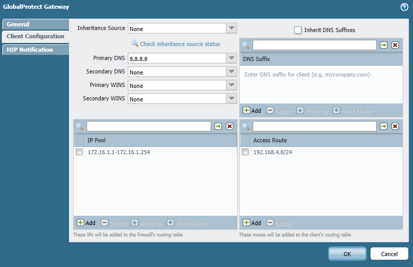Screen dimensions: 413x267
Task: Select the Client Configuration tab
Action: (36, 36)
